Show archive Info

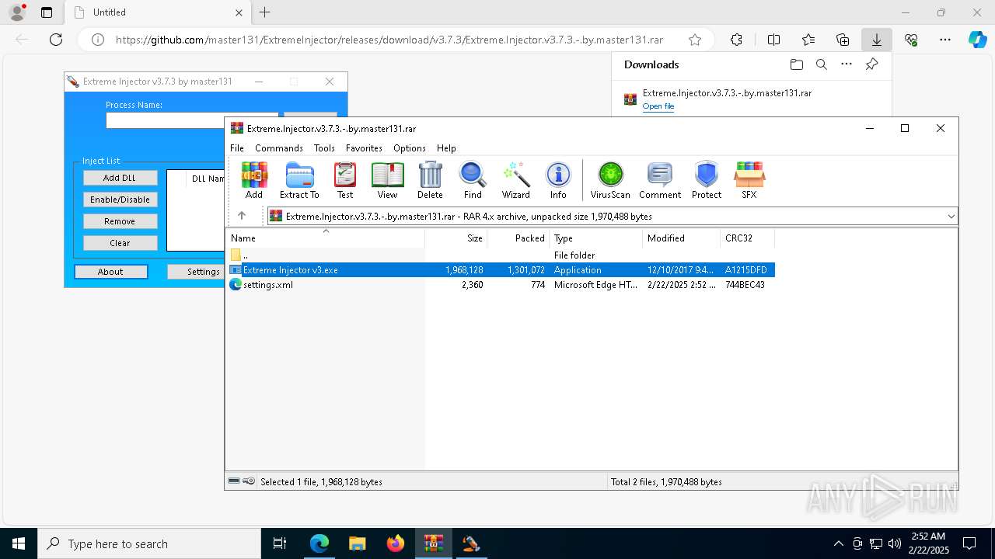(558, 180)
